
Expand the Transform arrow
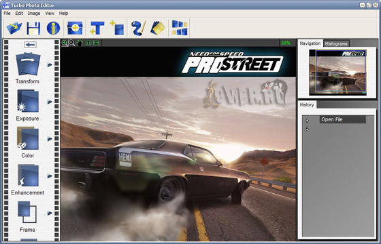(x=50, y=64)
